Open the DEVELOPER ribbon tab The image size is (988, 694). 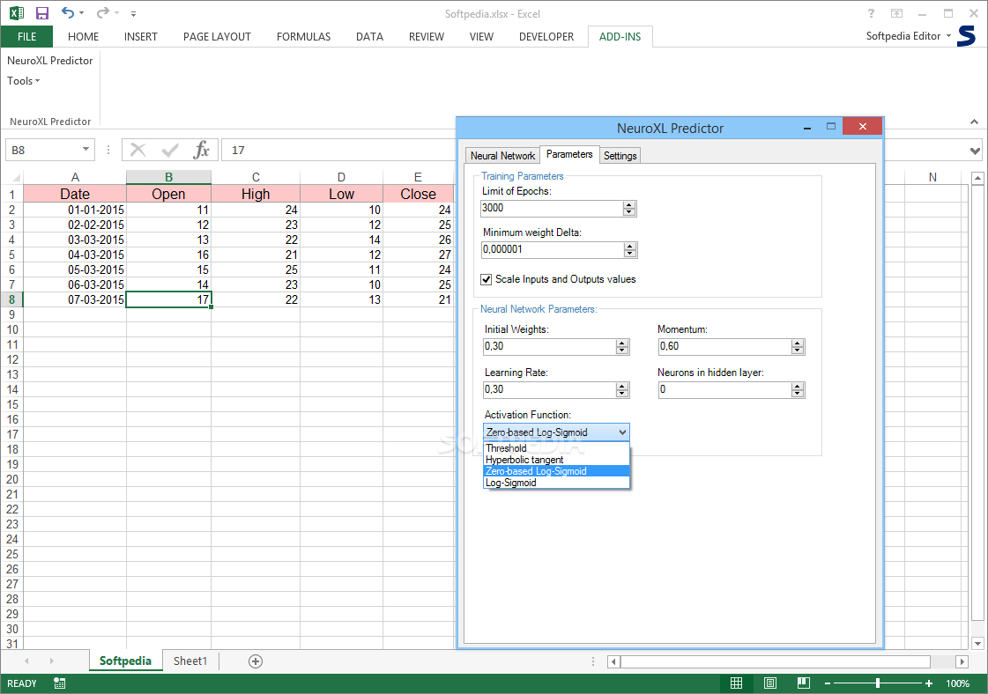[546, 36]
